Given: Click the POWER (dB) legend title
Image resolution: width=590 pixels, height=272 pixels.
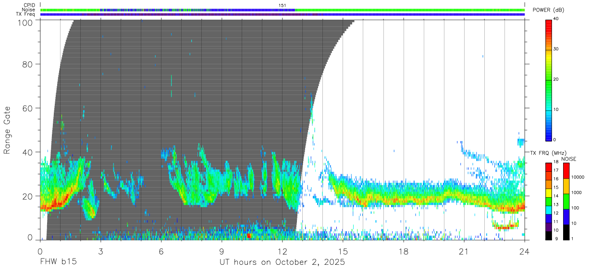Looking at the screenshot, I should 549,10.
